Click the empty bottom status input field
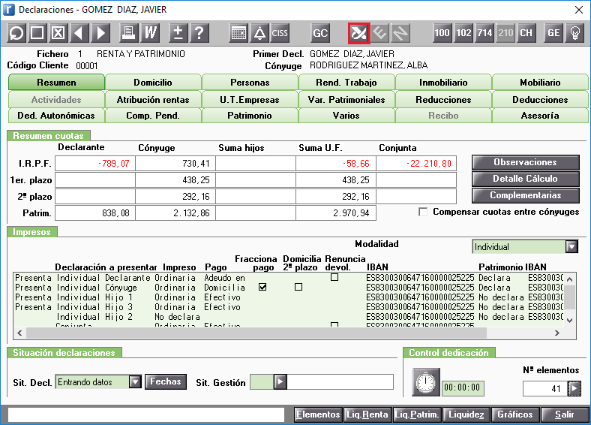591x425 pixels. tap(145, 414)
